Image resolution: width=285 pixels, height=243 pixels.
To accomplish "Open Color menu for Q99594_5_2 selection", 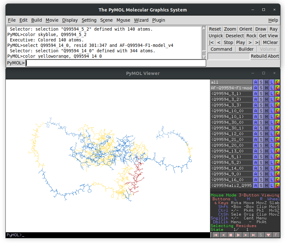I will (277, 163).
